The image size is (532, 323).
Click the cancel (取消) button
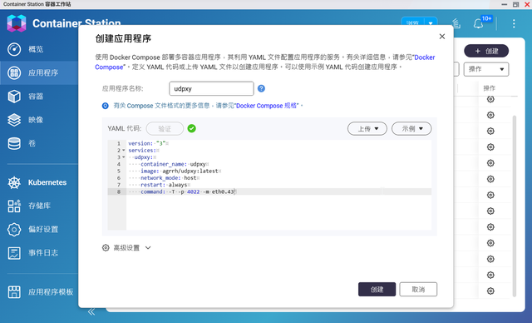coord(418,290)
